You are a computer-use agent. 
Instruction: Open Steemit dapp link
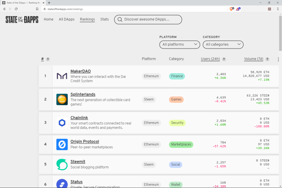click(x=78, y=162)
